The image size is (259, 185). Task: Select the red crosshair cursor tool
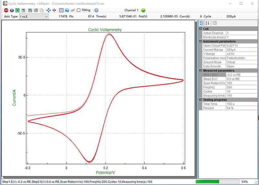point(54,10)
